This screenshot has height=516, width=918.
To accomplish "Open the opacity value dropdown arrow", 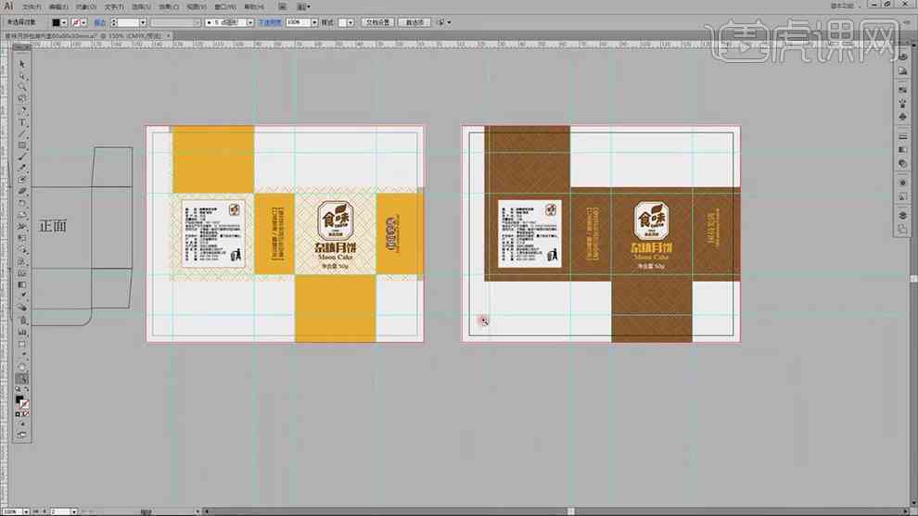I will (x=314, y=22).
